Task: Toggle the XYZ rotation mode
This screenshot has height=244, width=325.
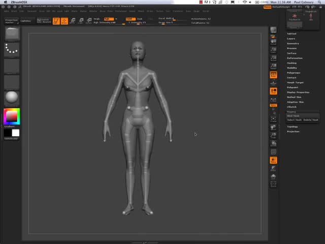Action: point(273,105)
